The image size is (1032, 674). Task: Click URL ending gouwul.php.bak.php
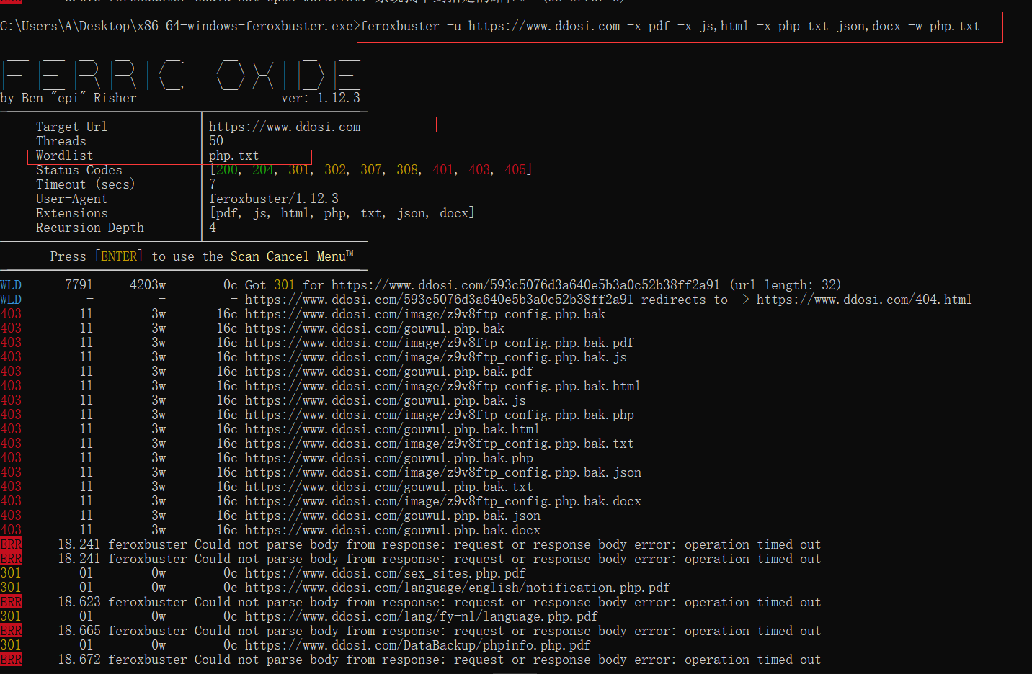point(388,458)
